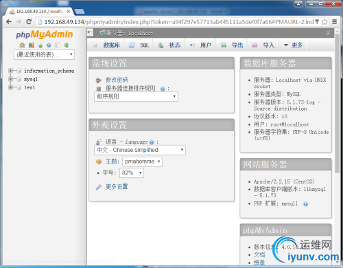Click the help icon beside Language
The width and height of the screenshot is (343, 268).
[x=152, y=142]
